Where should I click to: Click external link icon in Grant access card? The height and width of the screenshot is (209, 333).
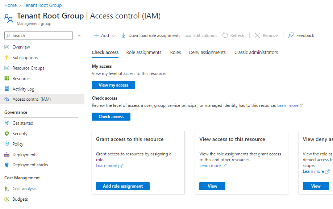coord(120,166)
